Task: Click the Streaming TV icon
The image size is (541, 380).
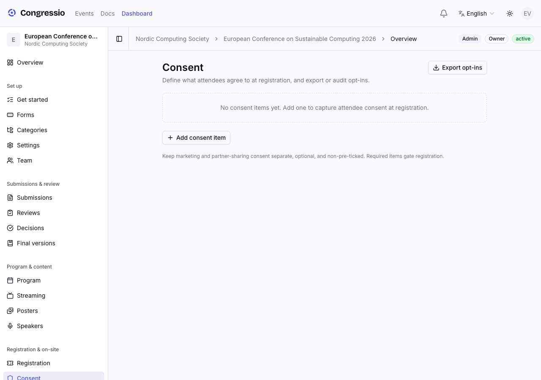Action: click(10, 296)
